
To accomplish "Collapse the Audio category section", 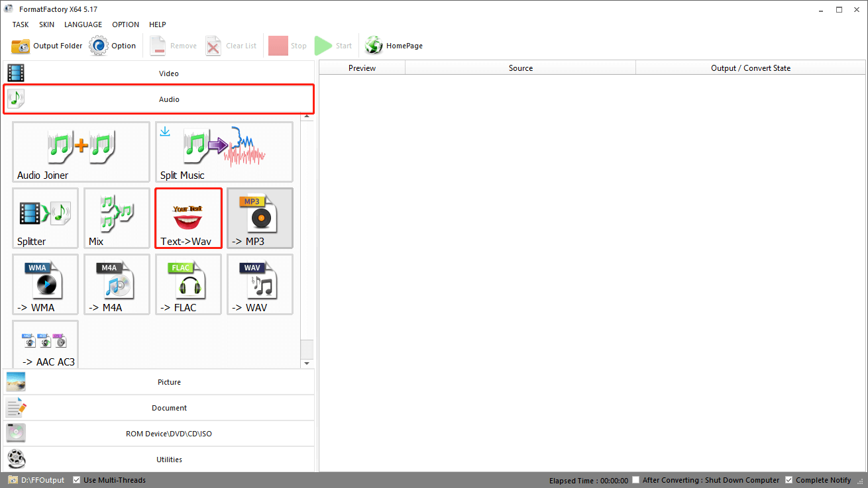I will click(x=158, y=99).
